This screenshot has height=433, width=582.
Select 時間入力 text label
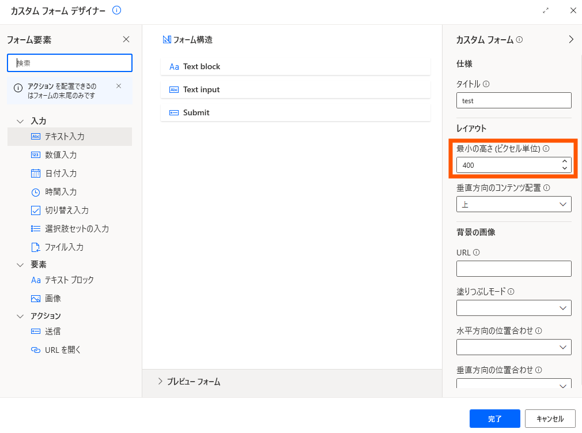[61, 192]
